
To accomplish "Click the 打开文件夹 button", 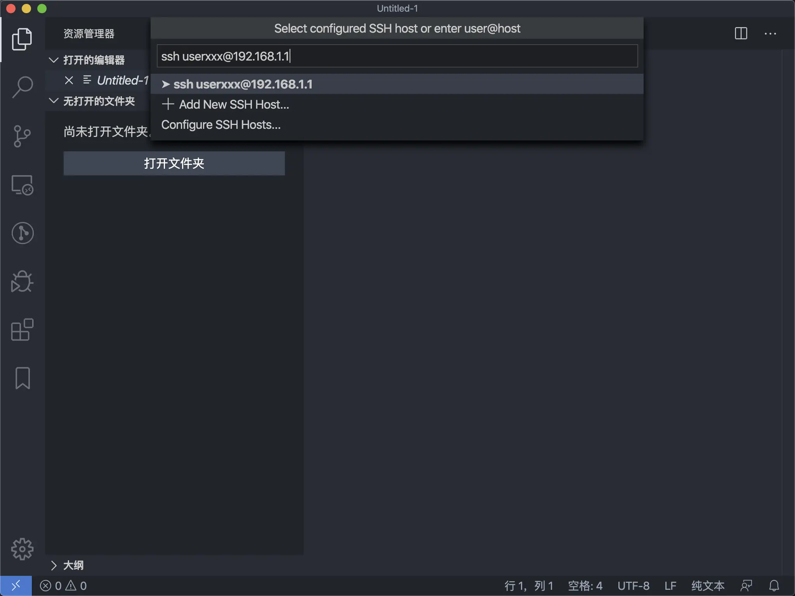I will [x=174, y=163].
